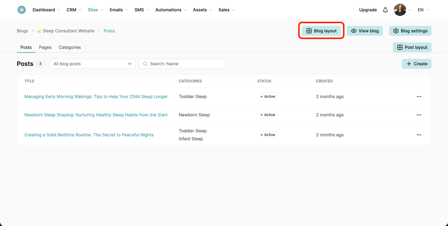Expand the CRM menu
Viewport: 448px width, 226px height.
(74, 10)
